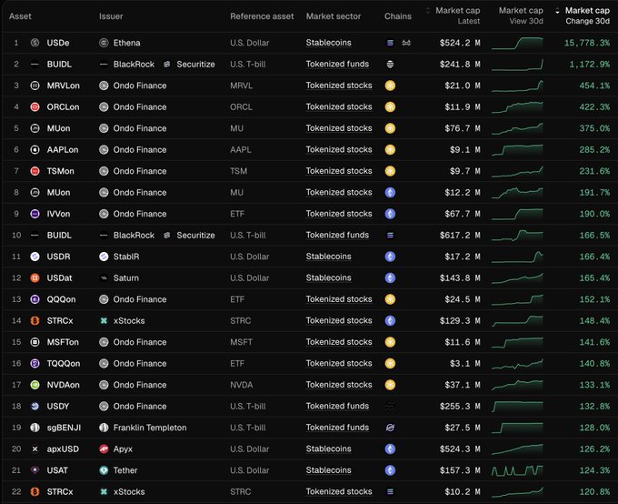Click the Stellar chain icon in sgBENJI row
The height and width of the screenshot is (504, 618).
point(390,428)
